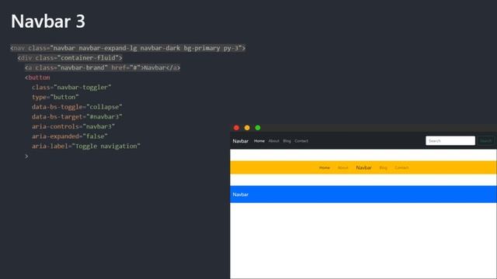The height and width of the screenshot is (279, 497).
Task: Click the class="navbar-toggler" code line
Action: point(71,88)
